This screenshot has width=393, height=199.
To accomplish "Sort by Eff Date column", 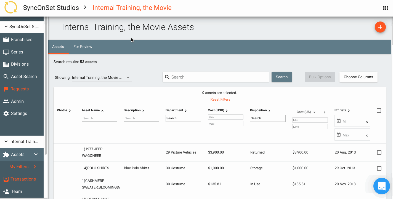I will click(x=342, y=110).
